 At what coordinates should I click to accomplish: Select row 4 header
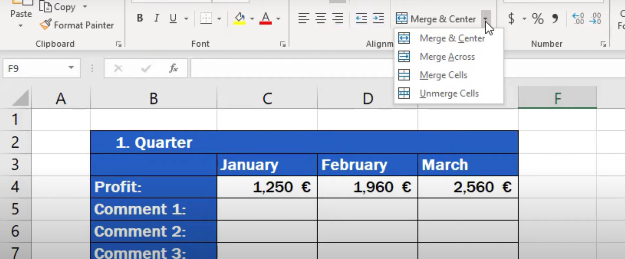(x=15, y=187)
